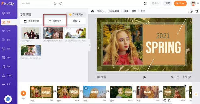The image size is (200, 104).
Task: Select storyboard scene 05 #ELEGANT
Action: tap(148, 92)
